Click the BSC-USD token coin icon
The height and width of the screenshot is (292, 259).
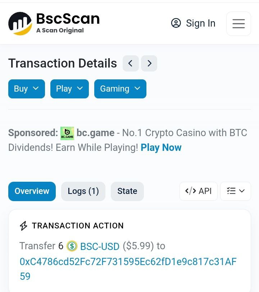click(72, 246)
